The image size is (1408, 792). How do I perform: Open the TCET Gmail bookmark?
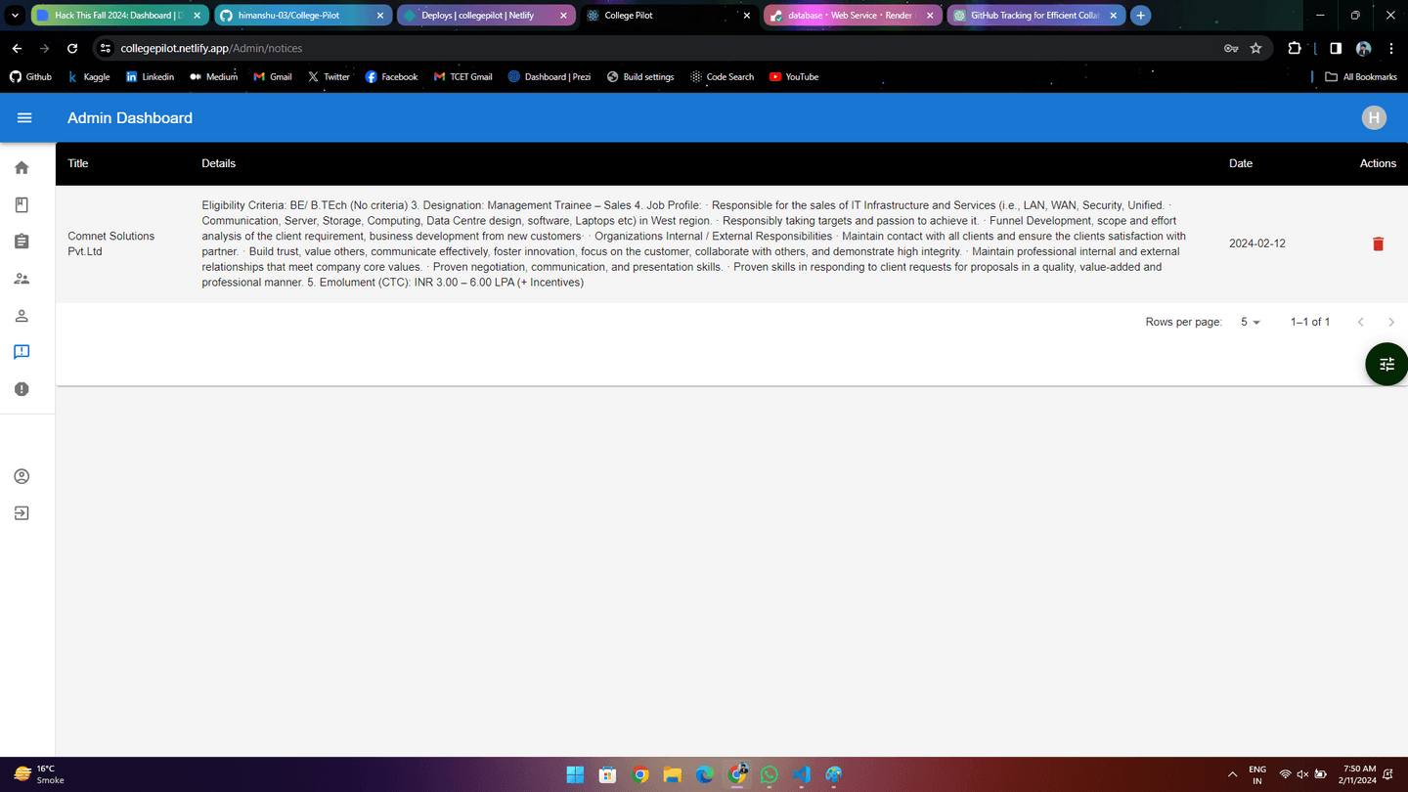point(462,76)
